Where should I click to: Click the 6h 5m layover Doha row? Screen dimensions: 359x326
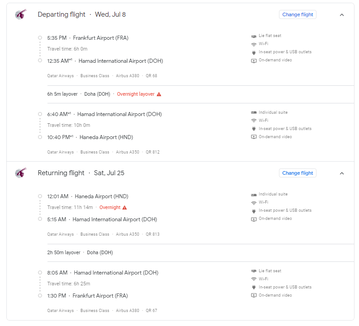pos(201,94)
